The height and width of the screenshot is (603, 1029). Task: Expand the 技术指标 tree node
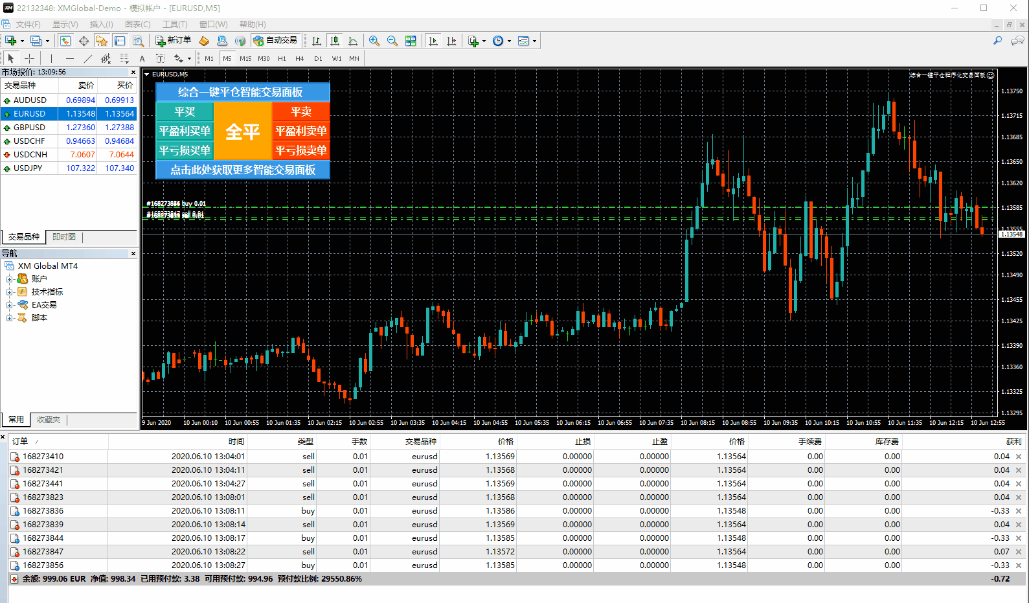[10, 292]
